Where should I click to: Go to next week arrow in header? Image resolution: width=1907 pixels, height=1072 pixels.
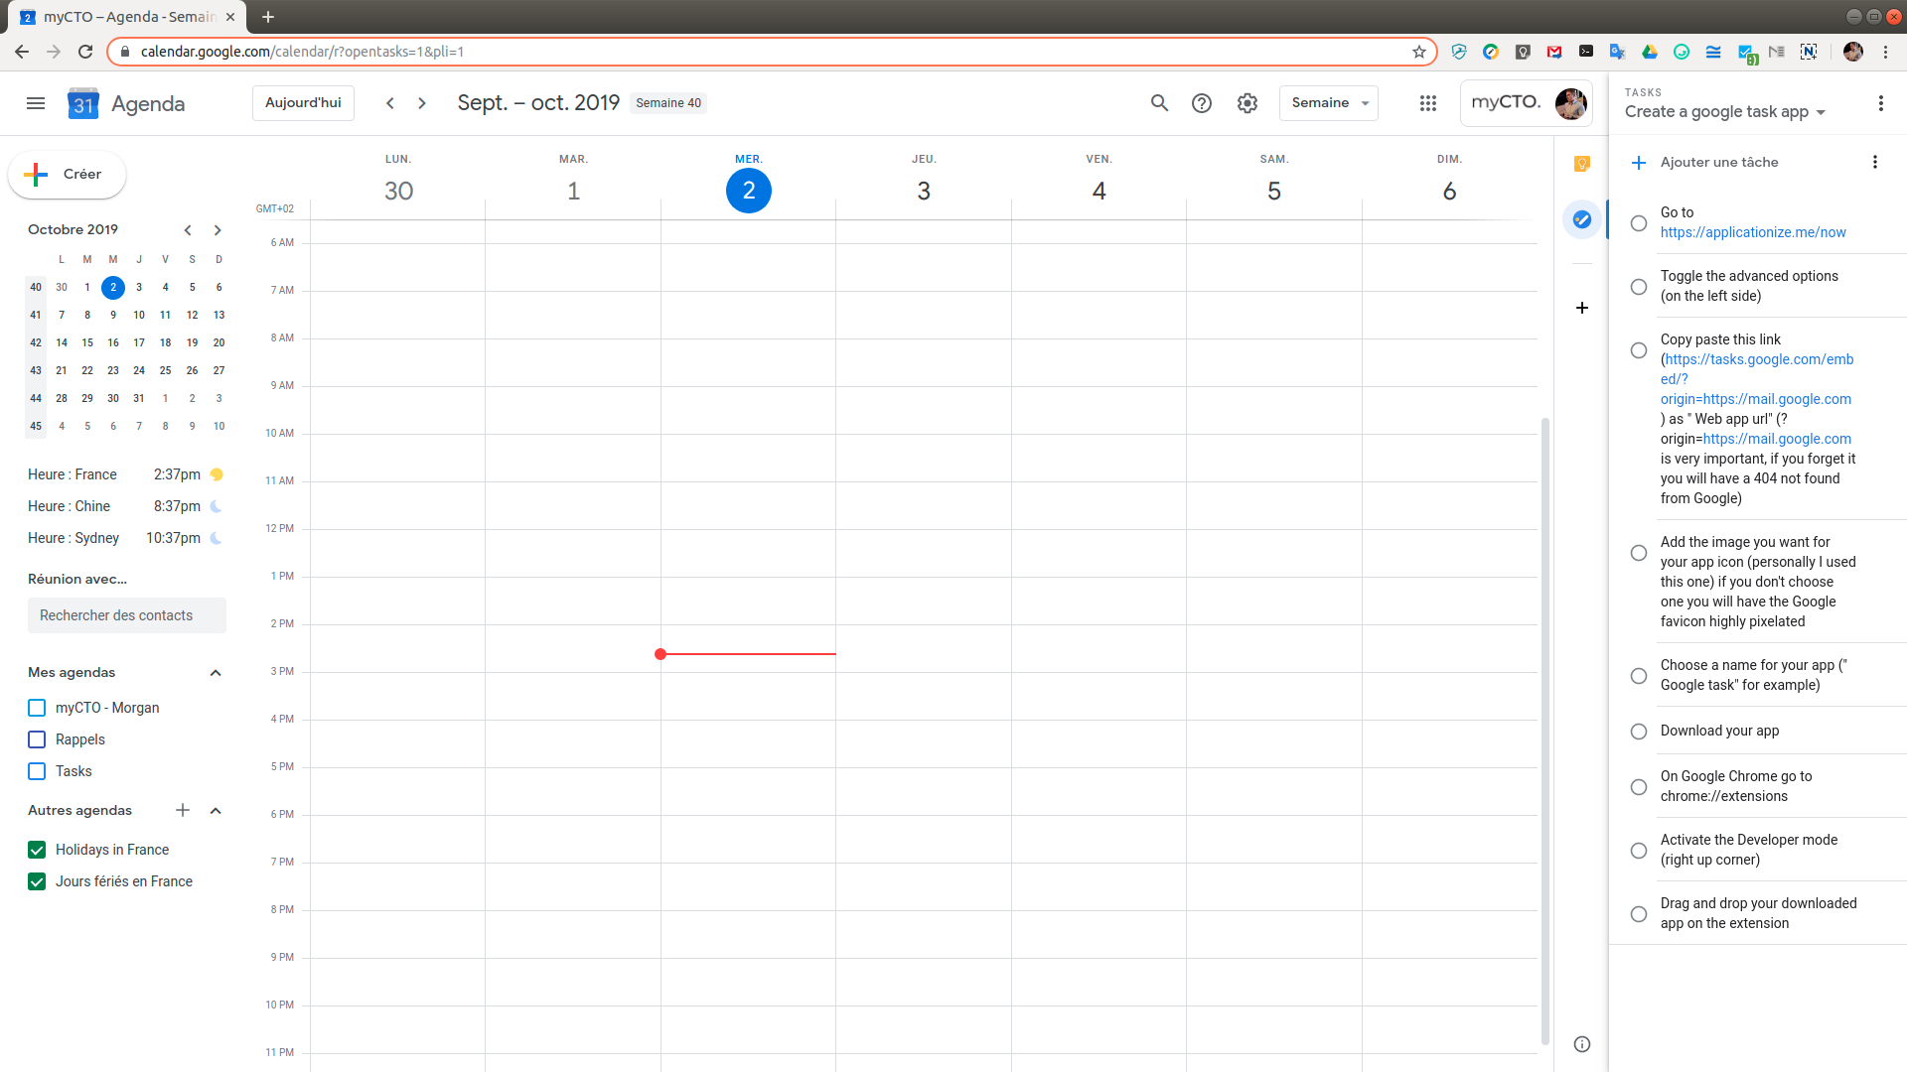coord(422,103)
